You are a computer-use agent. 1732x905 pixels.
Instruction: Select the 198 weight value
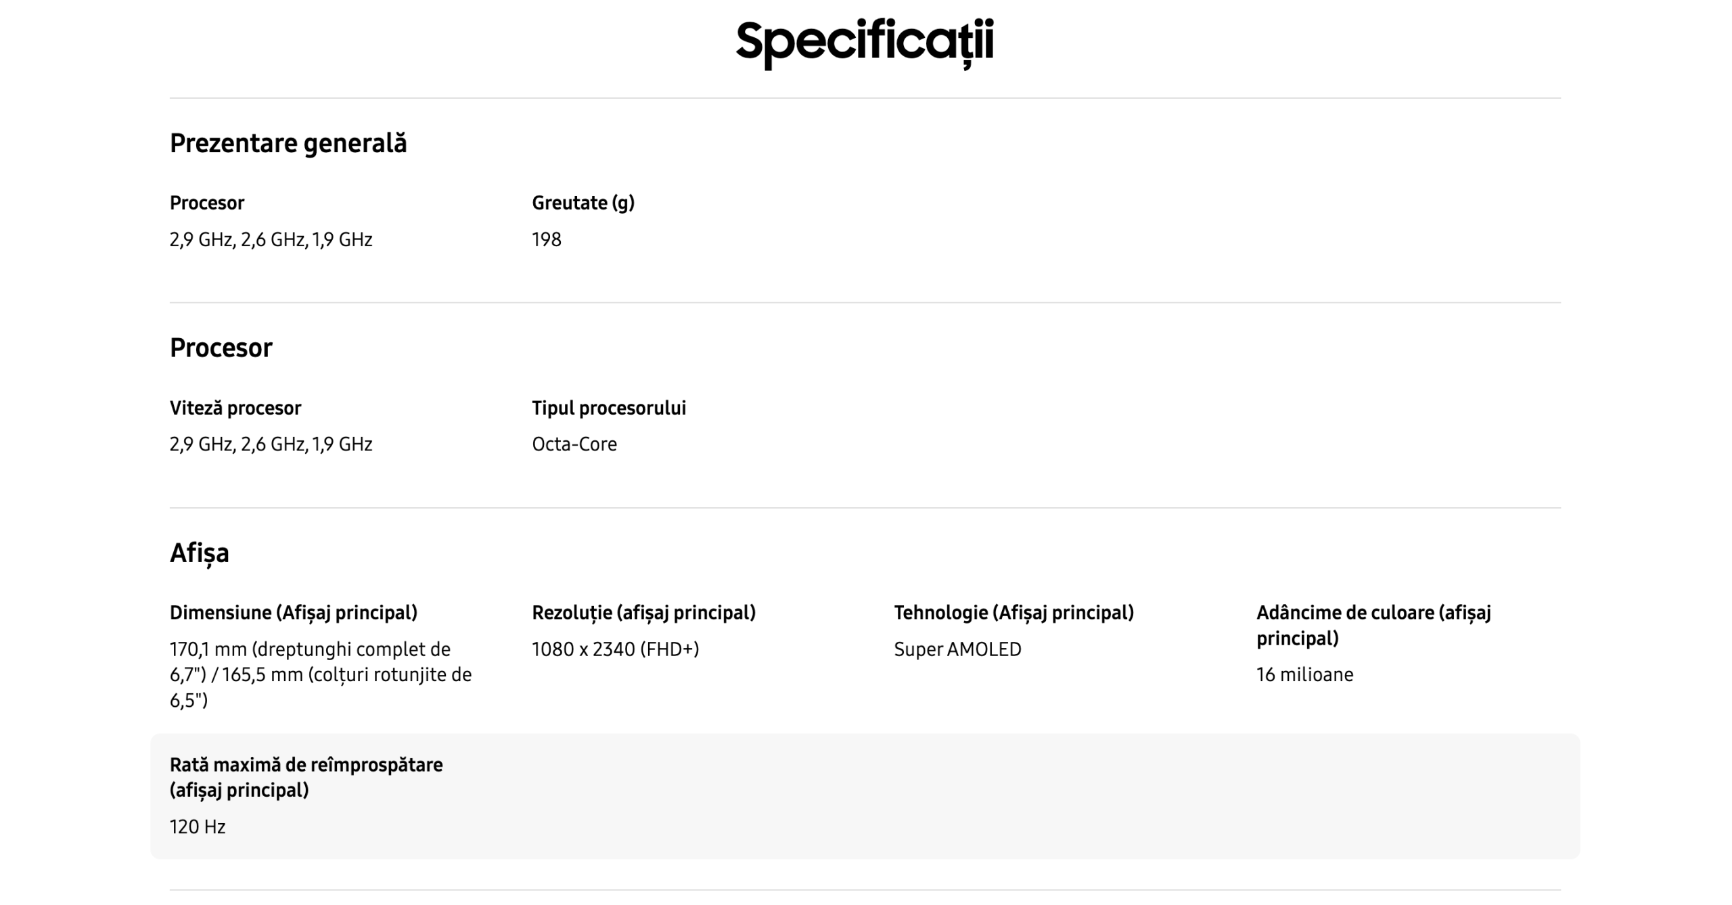point(547,239)
